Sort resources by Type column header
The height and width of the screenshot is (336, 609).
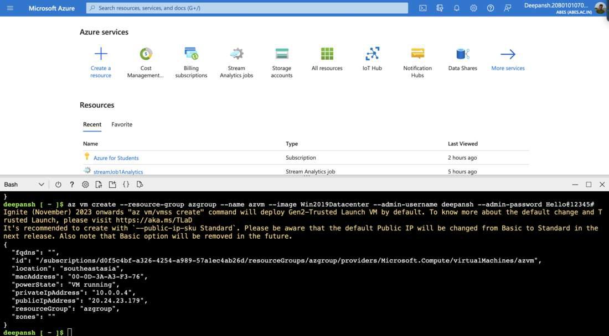point(292,143)
